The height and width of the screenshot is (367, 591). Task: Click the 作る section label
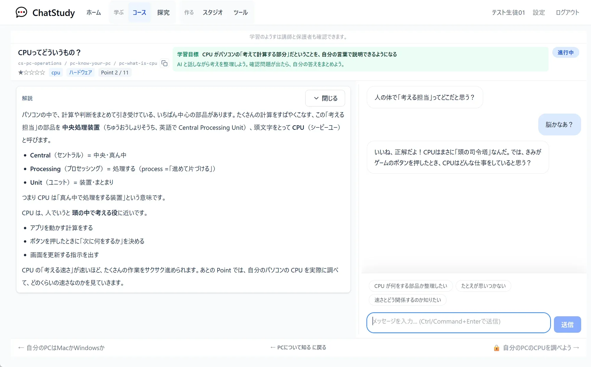(189, 12)
